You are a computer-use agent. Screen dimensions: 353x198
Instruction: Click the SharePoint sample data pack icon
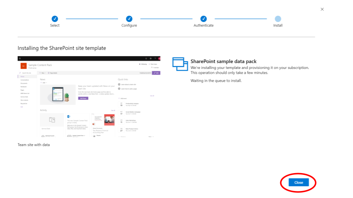point(180,64)
